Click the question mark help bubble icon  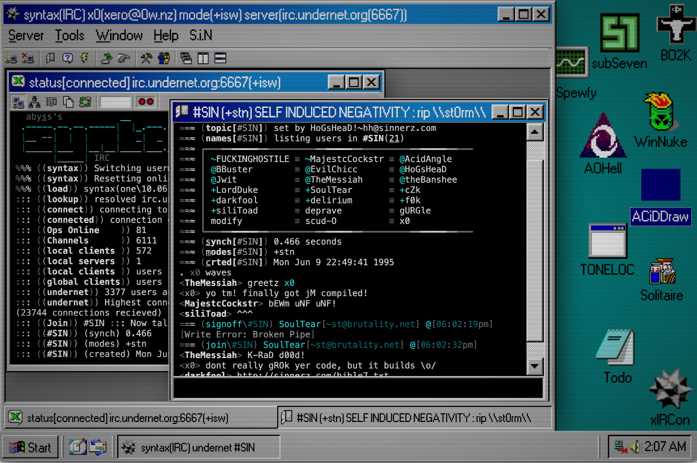pyautogui.click(x=68, y=58)
